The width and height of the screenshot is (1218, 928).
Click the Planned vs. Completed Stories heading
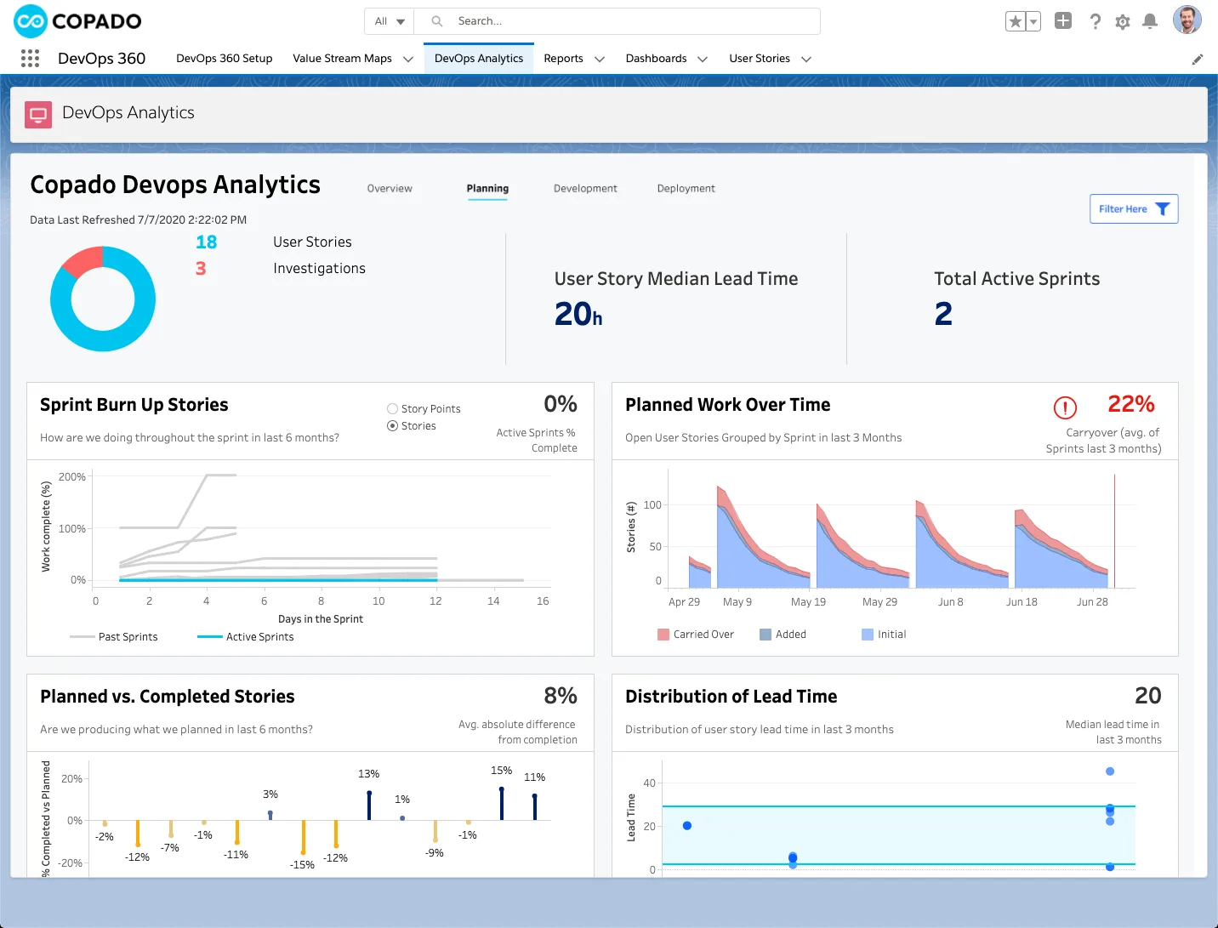pos(167,697)
